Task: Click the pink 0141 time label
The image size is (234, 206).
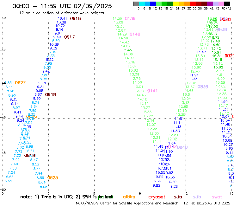Action: (x=152, y=91)
